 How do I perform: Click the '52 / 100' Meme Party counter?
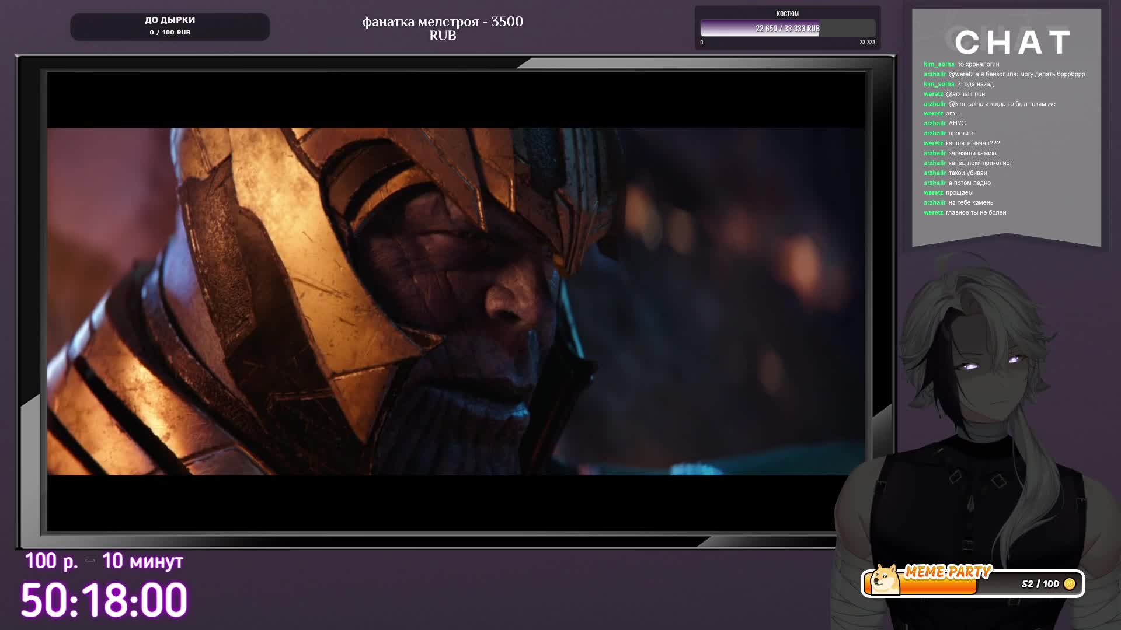[1040, 584]
